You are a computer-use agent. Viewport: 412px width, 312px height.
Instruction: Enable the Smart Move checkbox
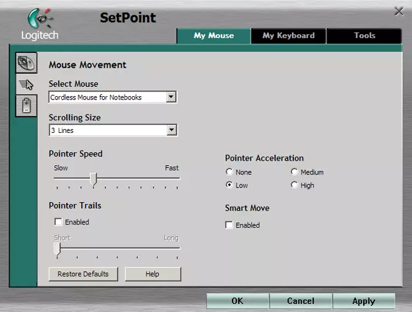[x=229, y=225]
